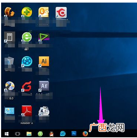Open Firefox from the taskbar

85,134
